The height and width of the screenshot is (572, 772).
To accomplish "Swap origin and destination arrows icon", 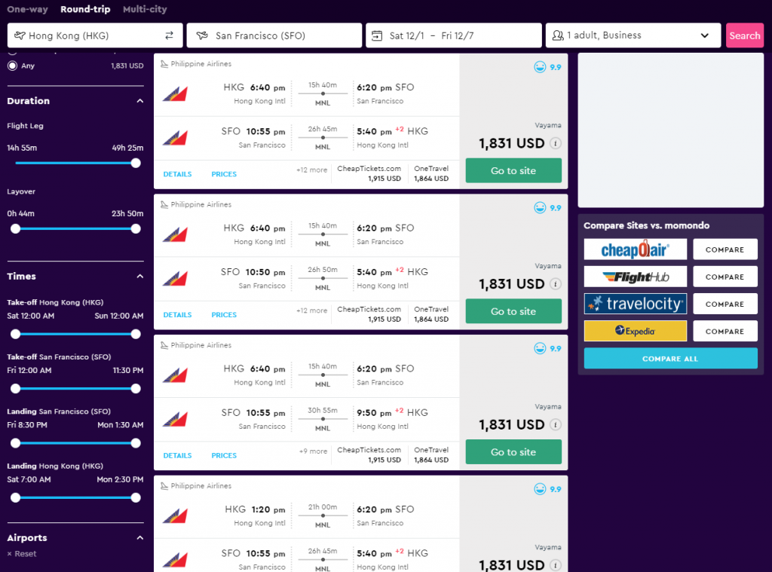I will (x=169, y=35).
